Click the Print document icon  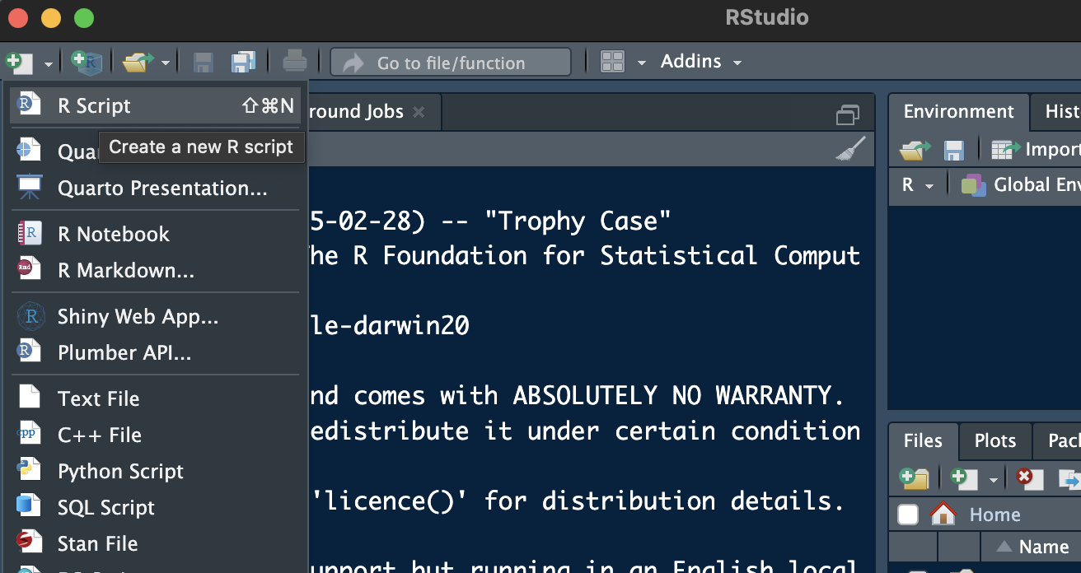pos(295,62)
